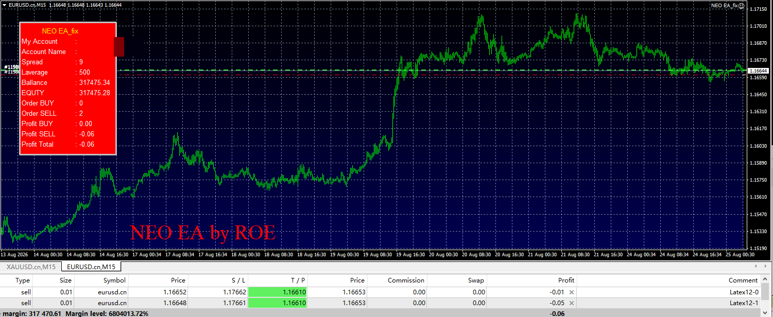This screenshot has width=773, height=317.
Task: Sort orders by the Size column header
Action: 54,280
